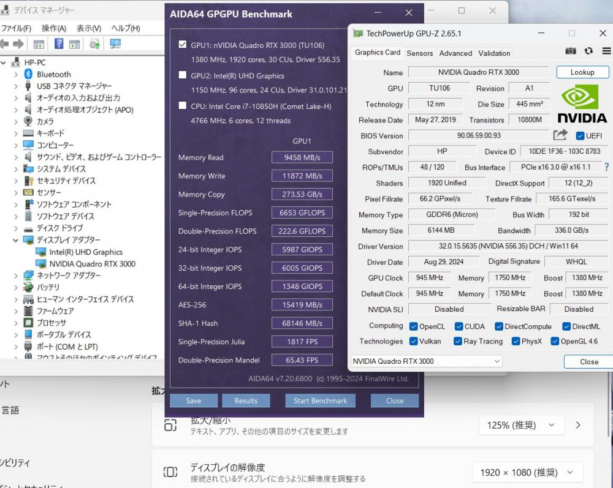Click the update driver software toolbar icon
Screen dimensions: 613x488
click(94, 43)
